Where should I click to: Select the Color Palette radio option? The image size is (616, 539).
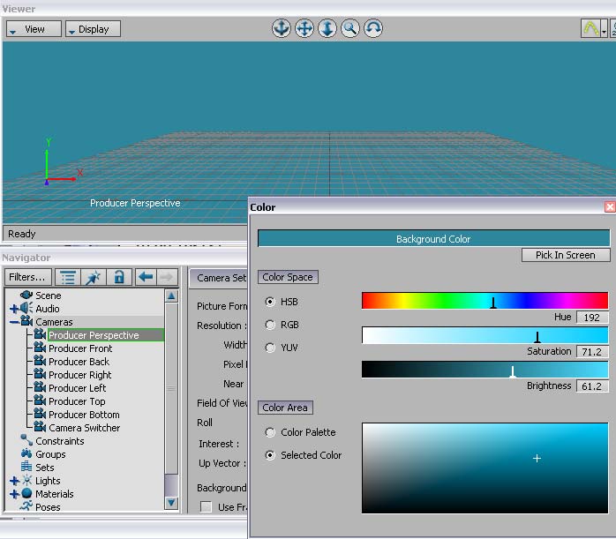[x=270, y=432]
